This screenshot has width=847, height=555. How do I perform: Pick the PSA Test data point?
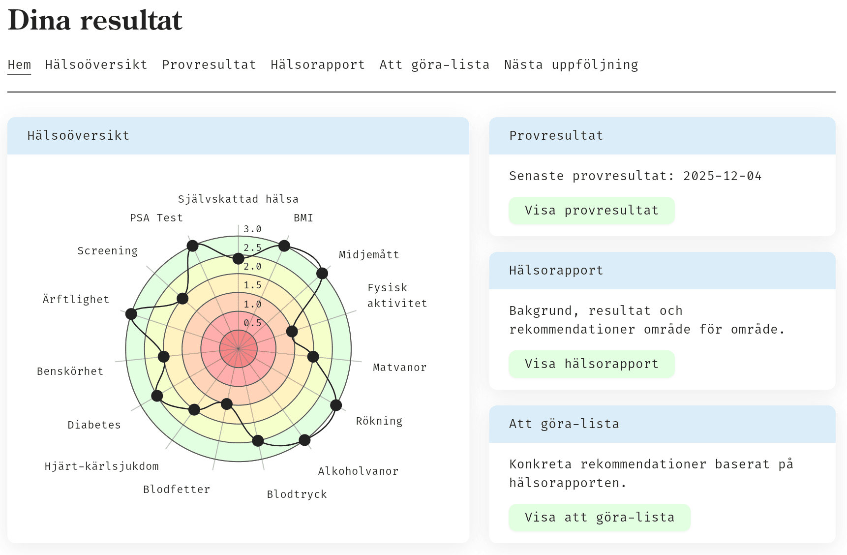point(193,246)
